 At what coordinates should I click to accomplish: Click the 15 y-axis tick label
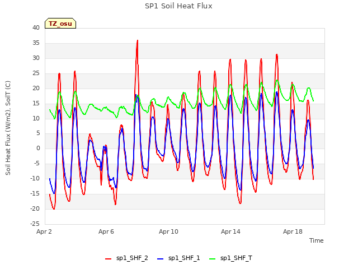click(36, 103)
